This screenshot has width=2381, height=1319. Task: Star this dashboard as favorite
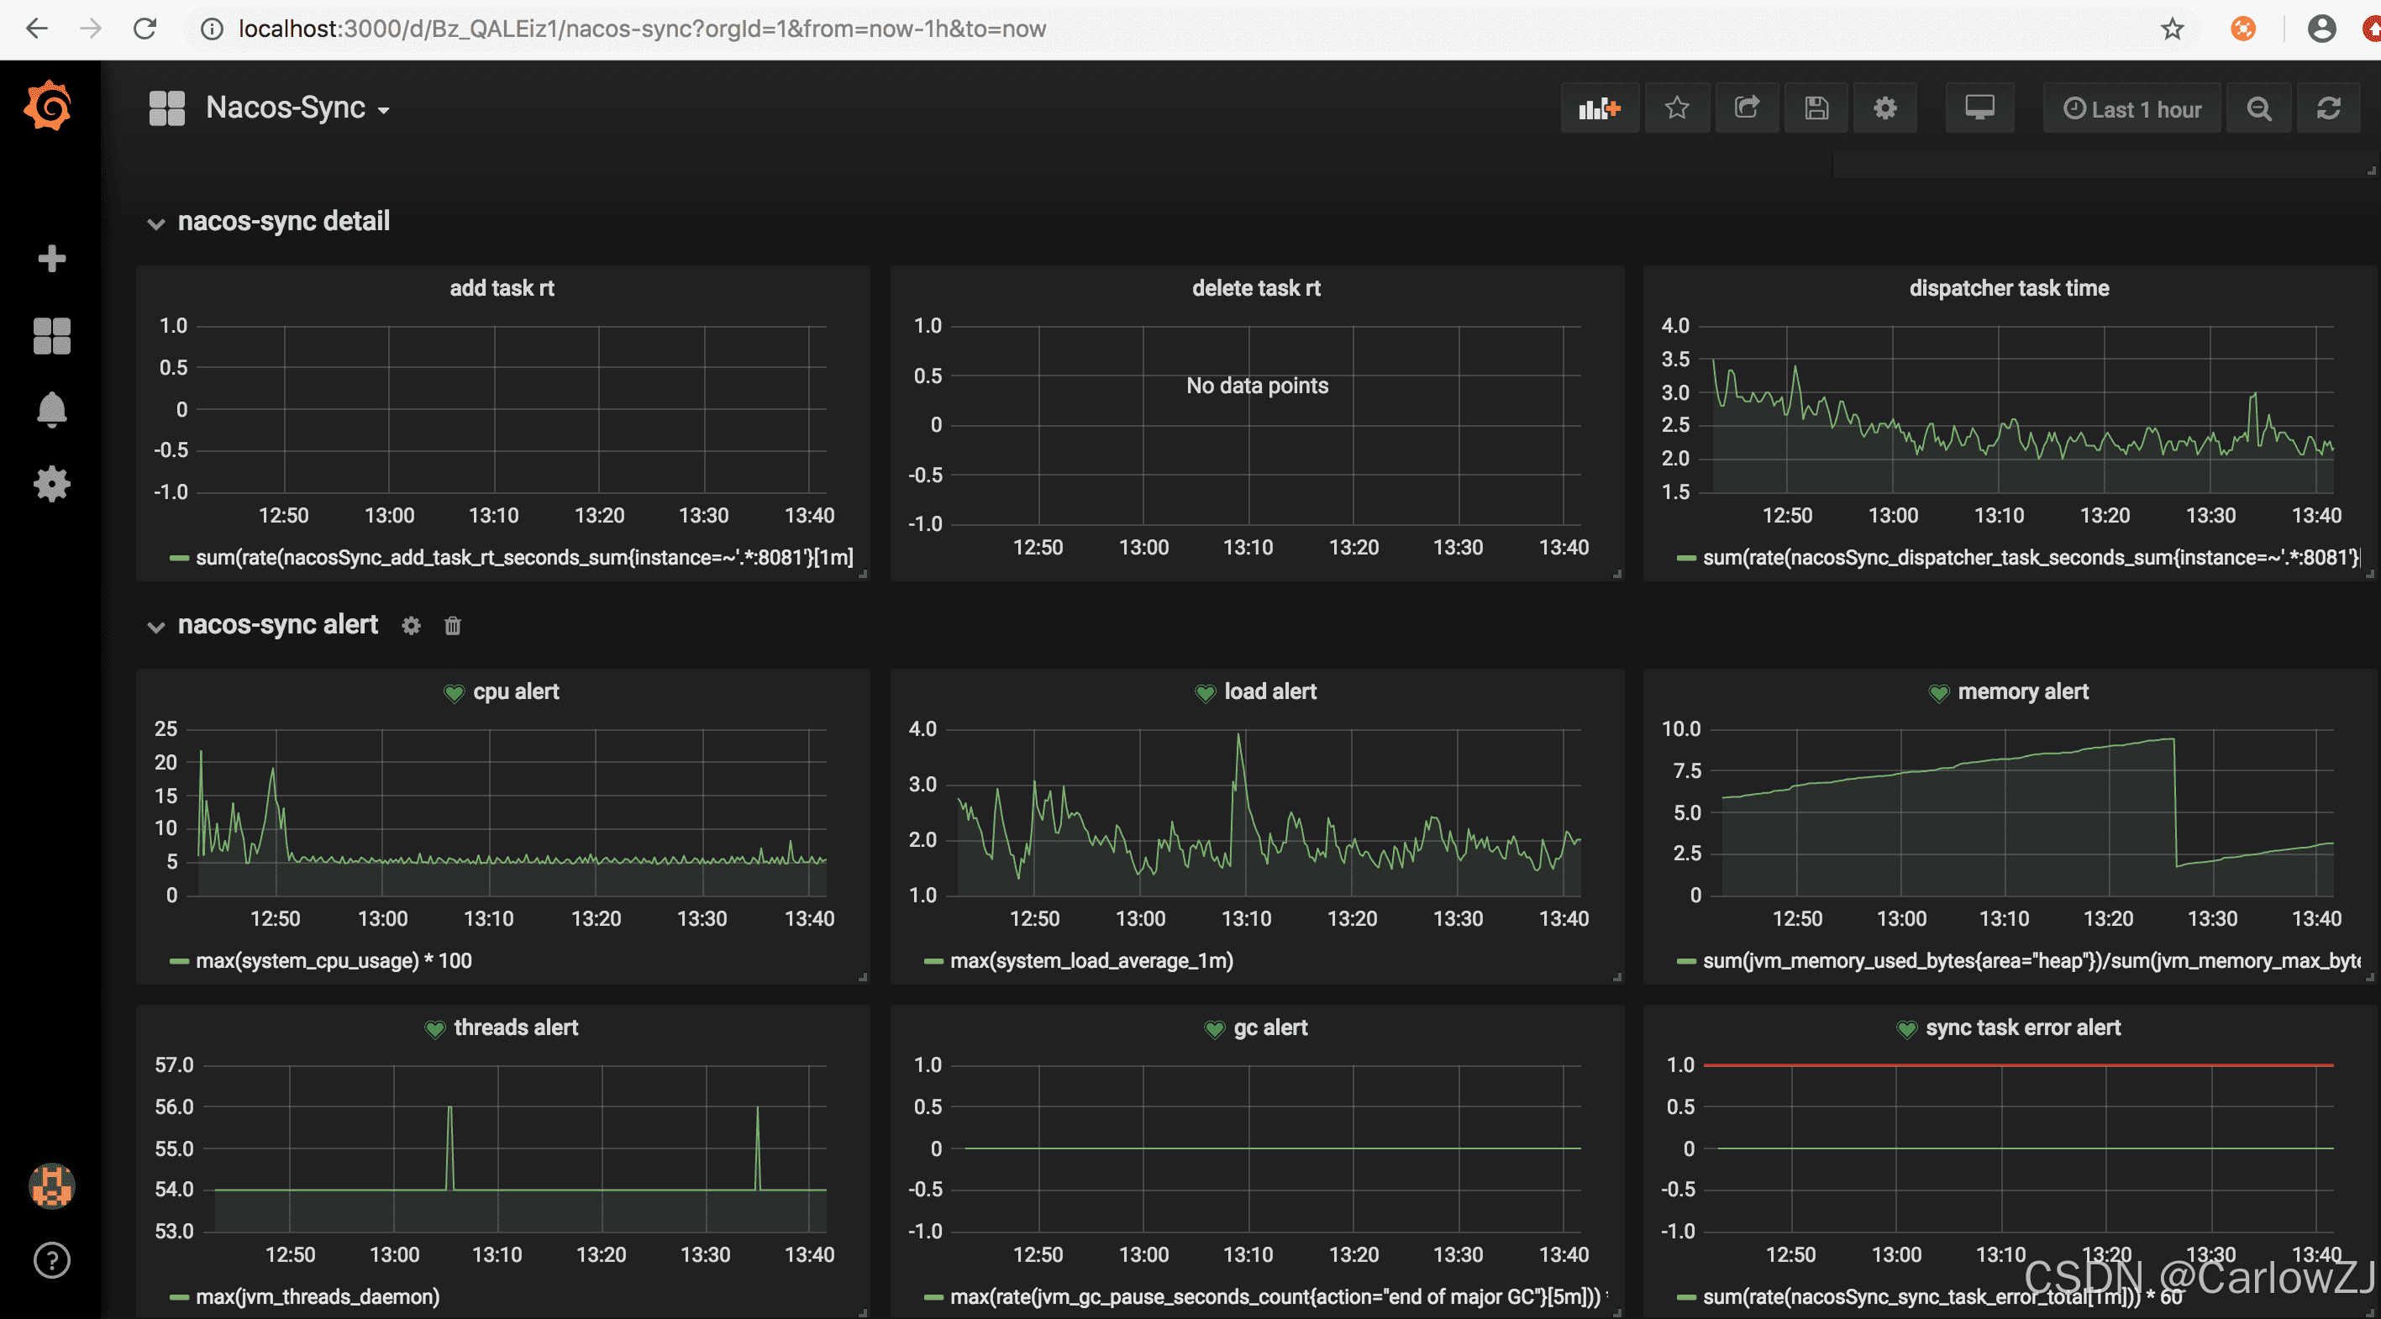tap(1677, 109)
